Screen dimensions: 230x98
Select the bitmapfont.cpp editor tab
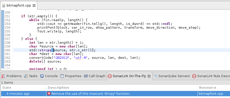click(19, 6)
